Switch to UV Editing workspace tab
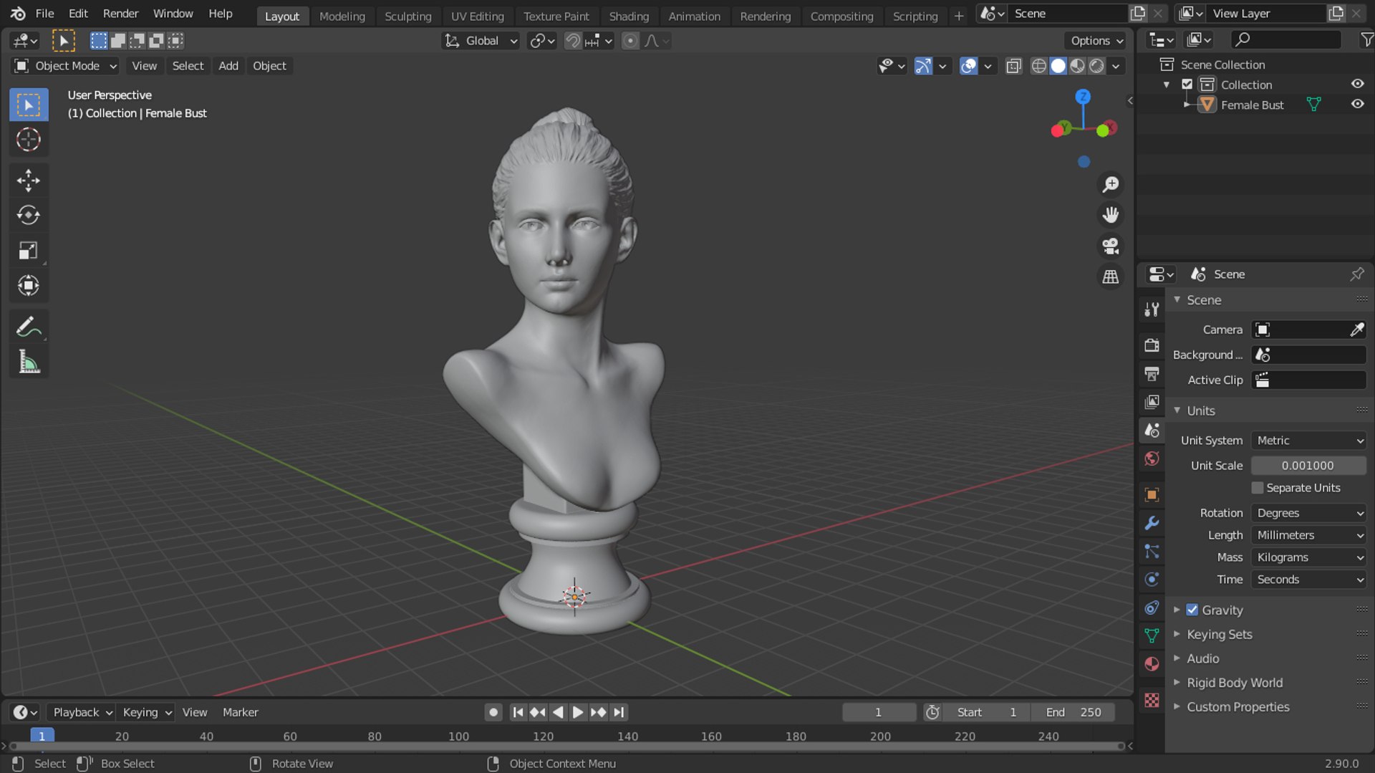The height and width of the screenshot is (773, 1375). [477, 16]
